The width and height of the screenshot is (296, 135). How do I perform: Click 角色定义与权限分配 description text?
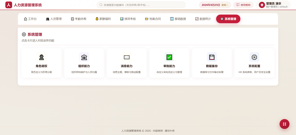point(41,72)
